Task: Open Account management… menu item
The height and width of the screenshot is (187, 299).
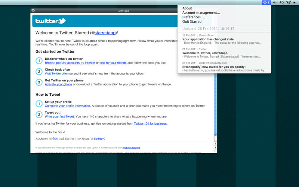Action: [201, 13]
